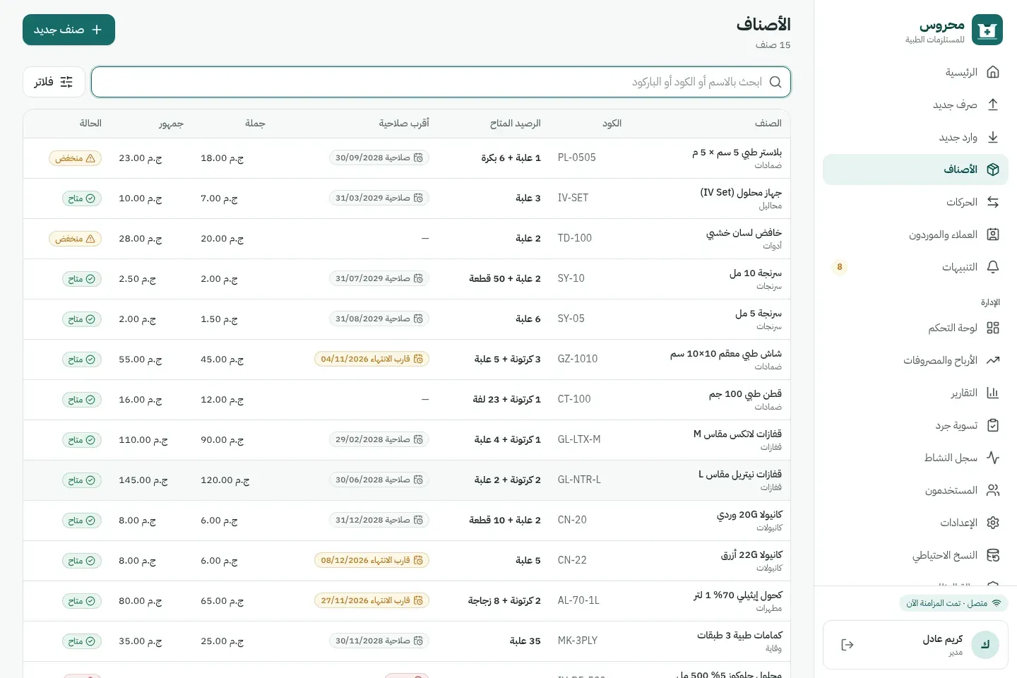Image resolution: width=1017 pixels, height=678 pixels.
Task: Click the gear icon for الإعدادات
Action: (992, 523)
